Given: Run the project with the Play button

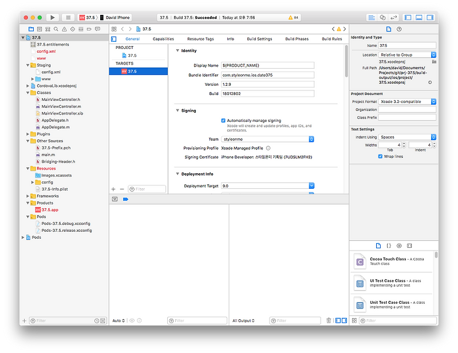Looking at the screenshot, I should pos(53,18).
